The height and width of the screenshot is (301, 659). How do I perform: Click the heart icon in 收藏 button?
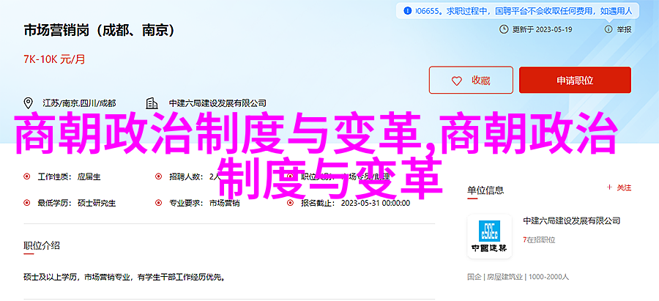coord(456,81)
